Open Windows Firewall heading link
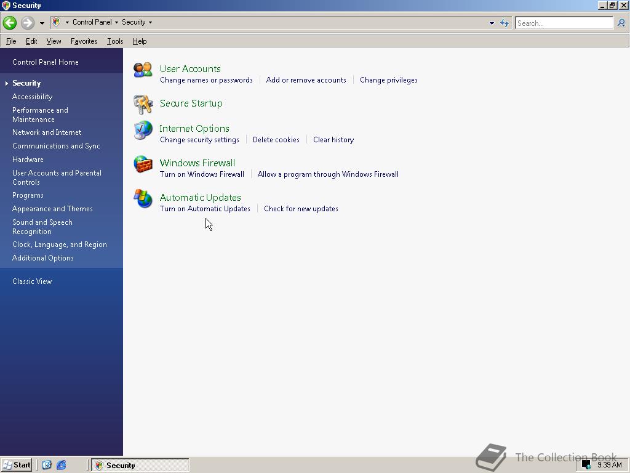630x473 pixels. (x=197, y=163)
